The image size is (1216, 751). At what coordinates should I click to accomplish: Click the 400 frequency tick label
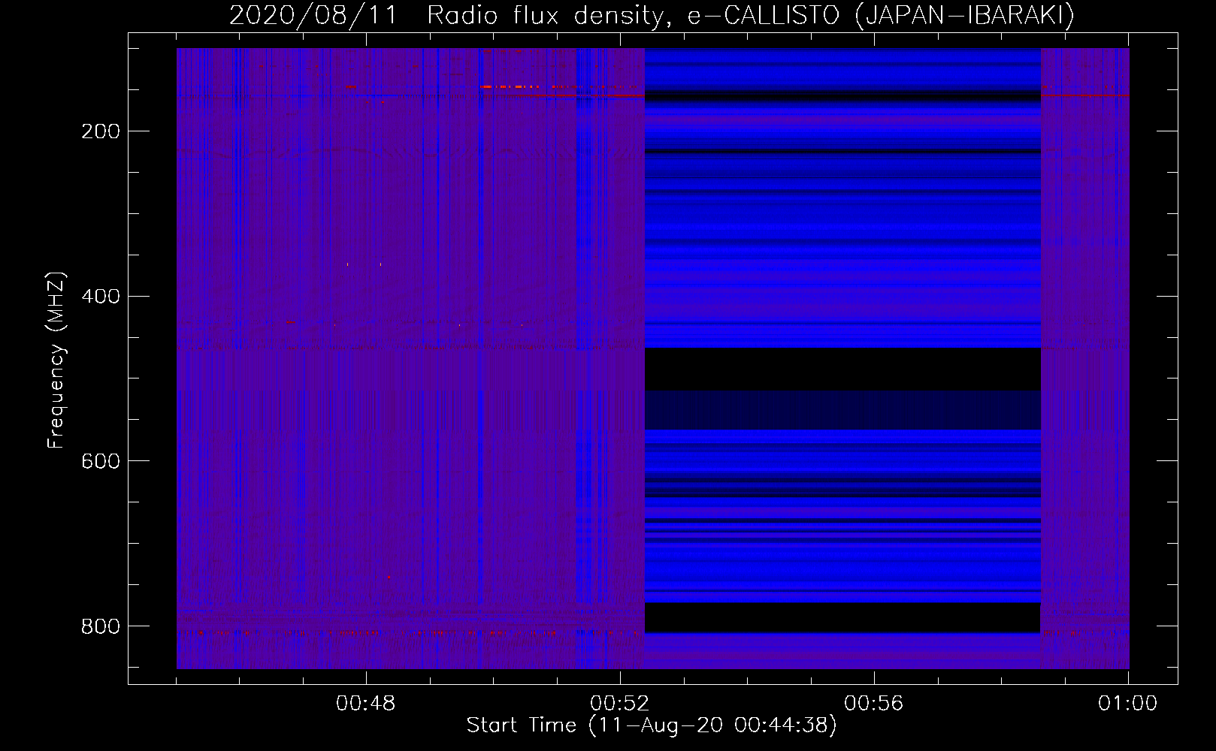tap(101, 296)
